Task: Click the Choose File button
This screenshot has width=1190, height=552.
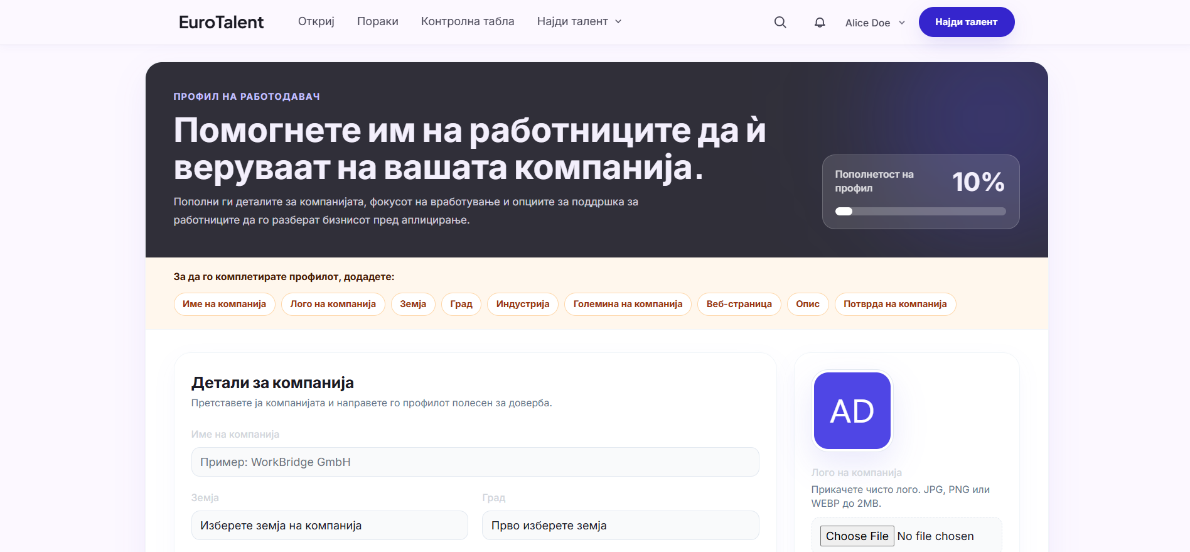Action: pyautogui.click(x=857, y=536)
